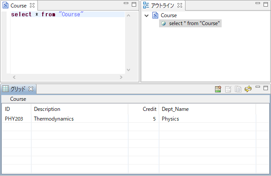The image size is (271, 176).
Task: Click the edit row icon in grid toolbar
Action: (x=228, y=89)
